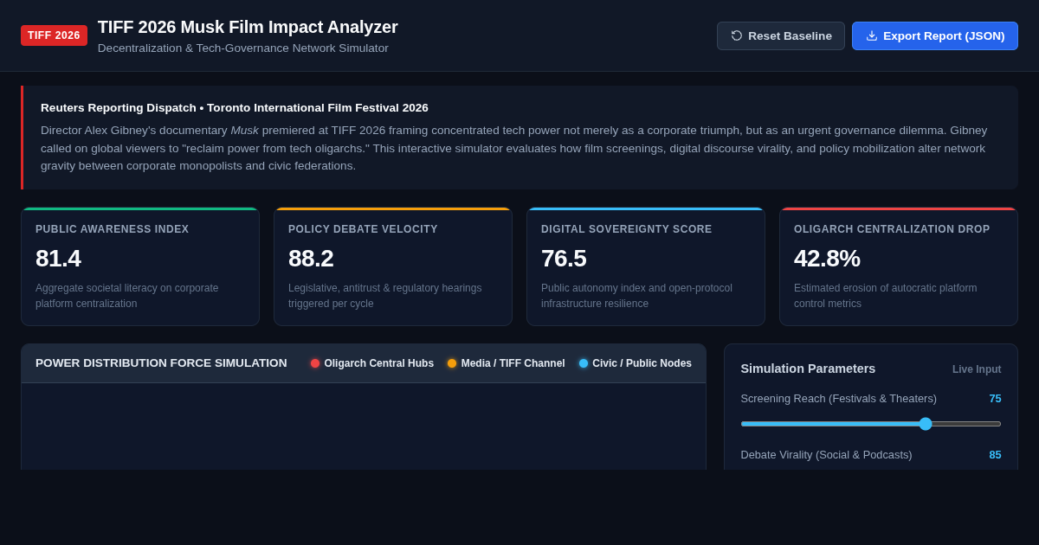Image resolution: width=1039 pixels, height=545 pixels.
Task: Click the 88.2 debate velocity value
Action: [x=311, y=259]
